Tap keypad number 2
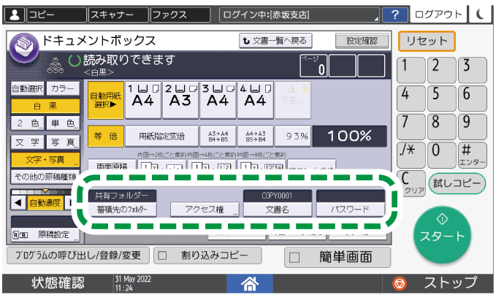Viewport: 496px width, 295px height. [x=442, y=70]
